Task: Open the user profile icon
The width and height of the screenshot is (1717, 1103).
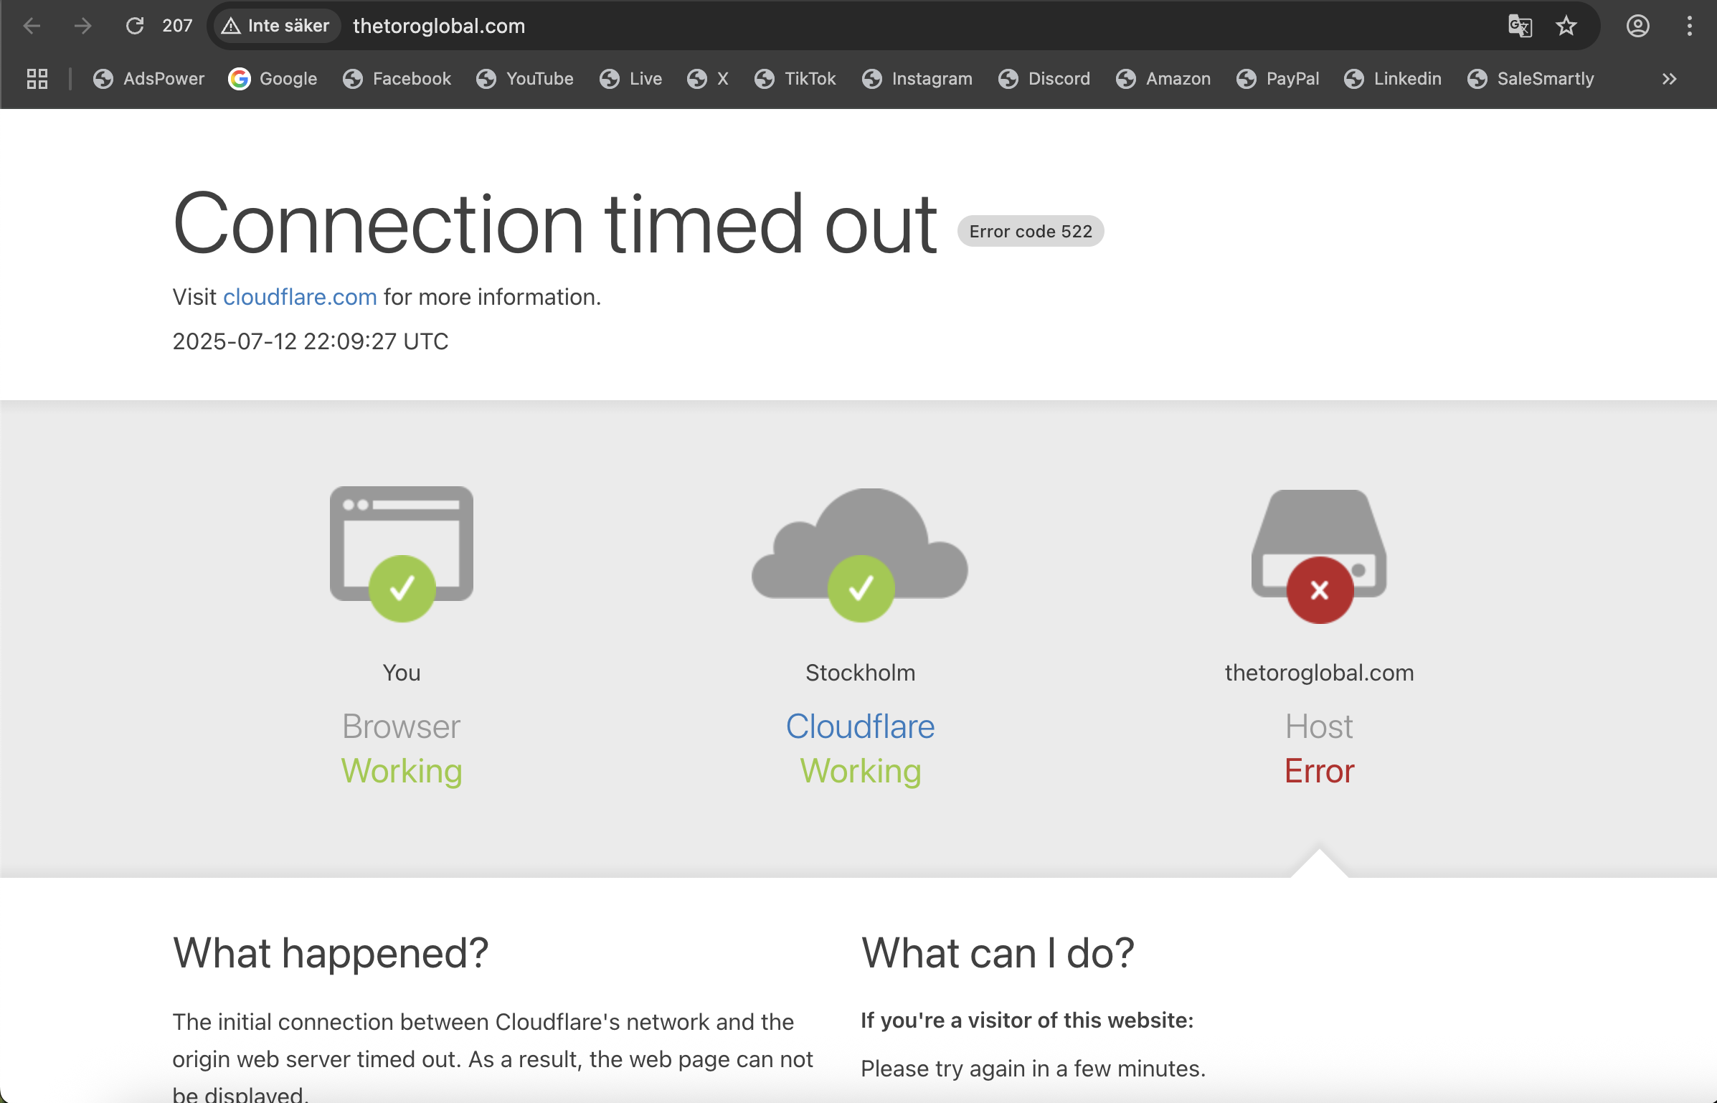Action: point(1638,27)
